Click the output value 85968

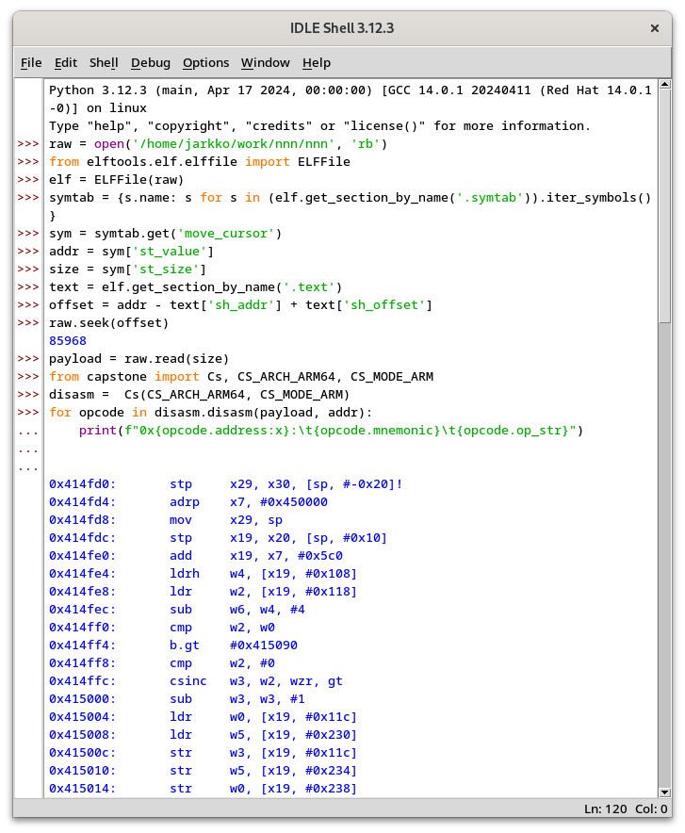coord(68,340)
